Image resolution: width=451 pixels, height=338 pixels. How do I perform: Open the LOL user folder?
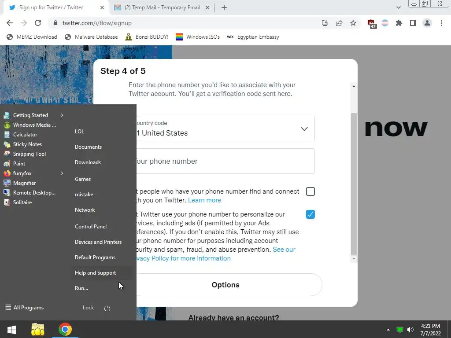coord(79,131)
